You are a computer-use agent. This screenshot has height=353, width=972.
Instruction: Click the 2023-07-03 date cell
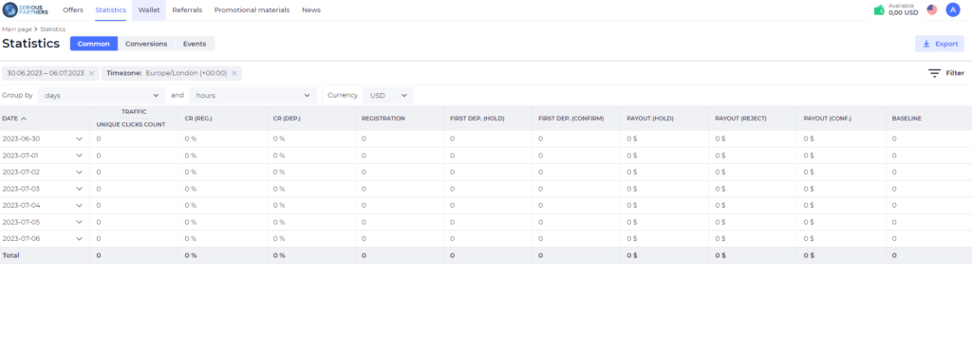point(21,189)
